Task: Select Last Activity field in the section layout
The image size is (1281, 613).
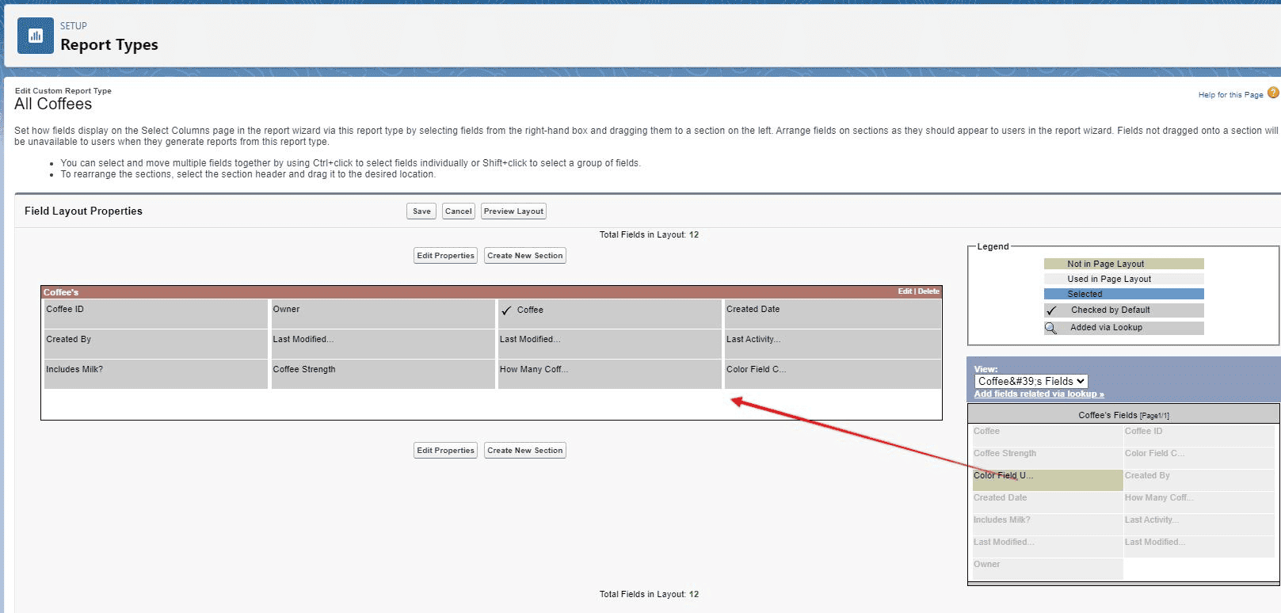Action: (x=833, y=344)
